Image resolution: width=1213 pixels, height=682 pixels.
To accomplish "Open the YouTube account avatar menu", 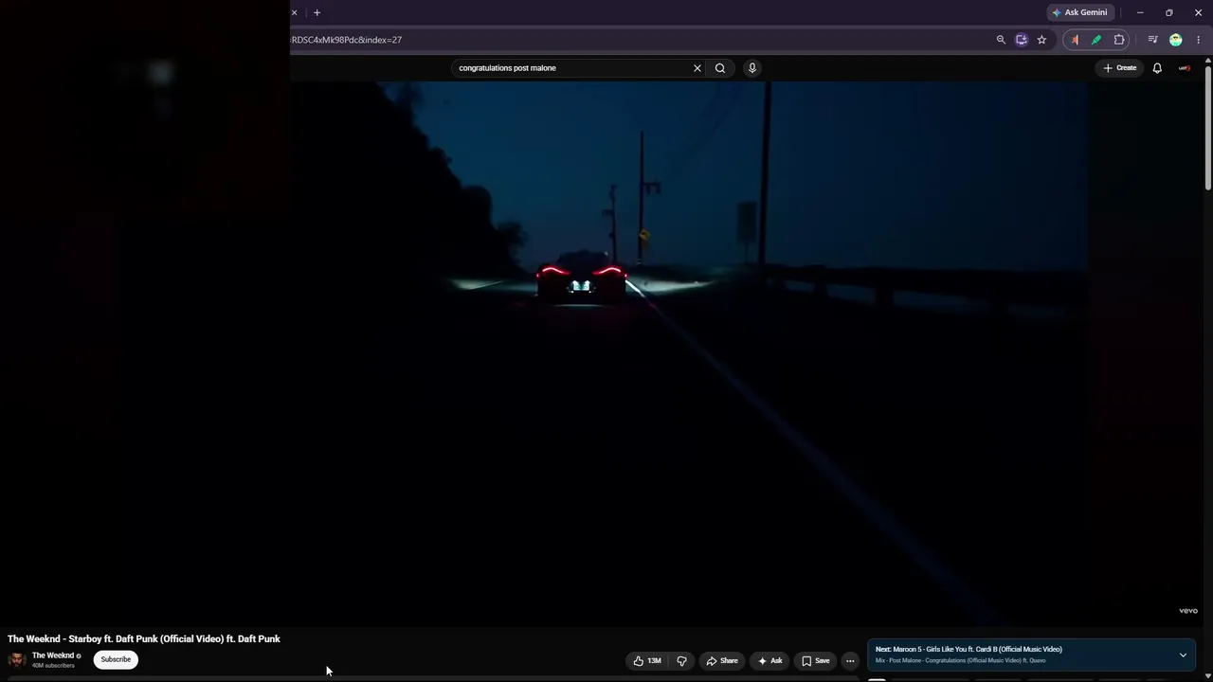I will [x=1185, y=68].
